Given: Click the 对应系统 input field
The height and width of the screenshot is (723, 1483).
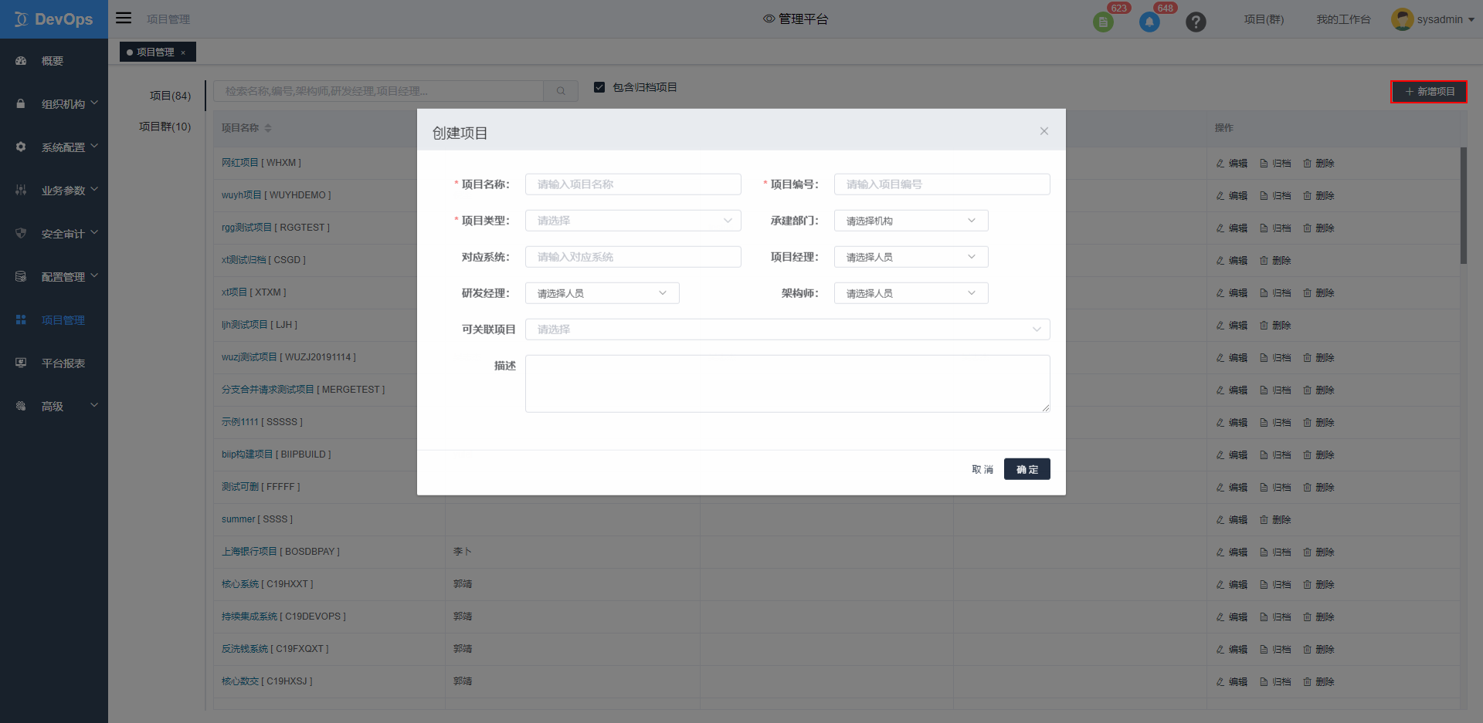Looking at the screenshot, I should 633,257.
